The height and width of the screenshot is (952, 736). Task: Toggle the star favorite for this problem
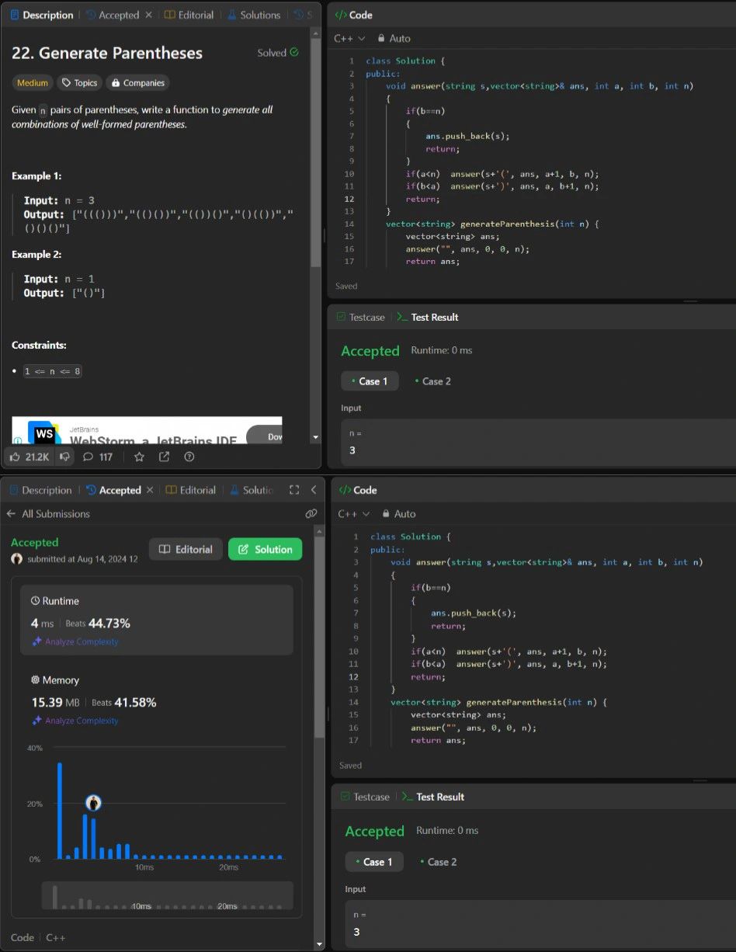[x=139, y=457]
